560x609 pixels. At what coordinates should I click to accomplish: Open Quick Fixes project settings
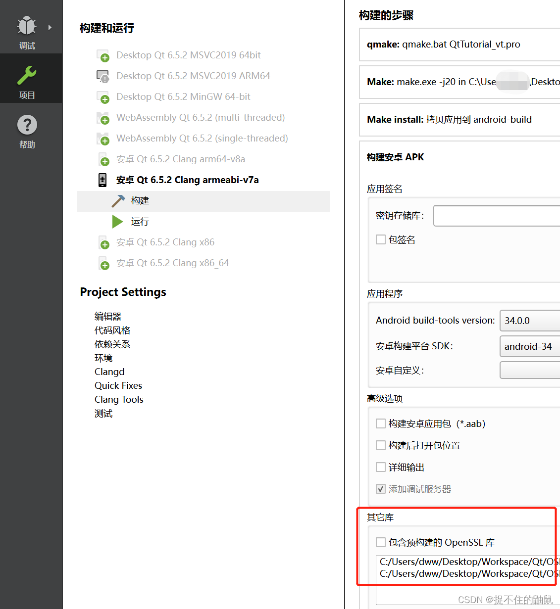tap(118, 385)
